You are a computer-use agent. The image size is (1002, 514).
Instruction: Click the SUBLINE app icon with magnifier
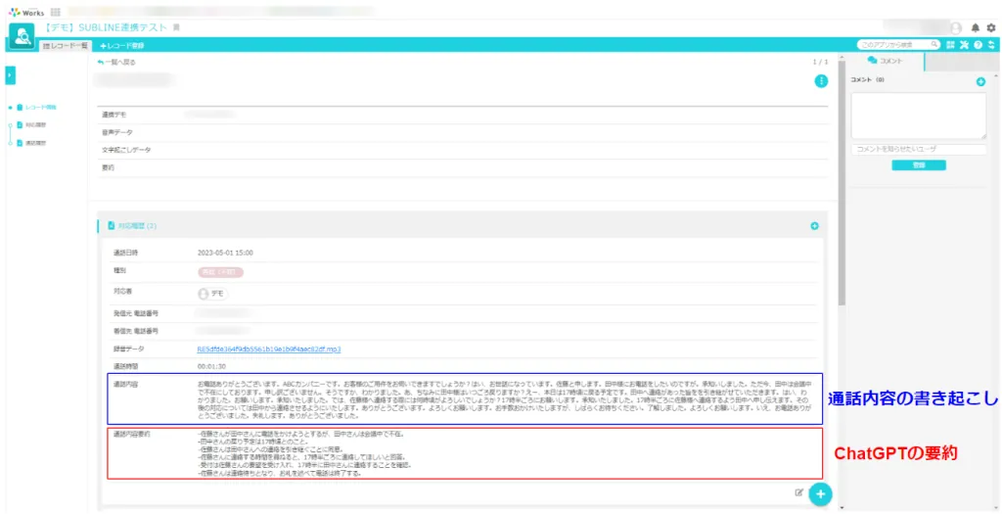(22, 37)
